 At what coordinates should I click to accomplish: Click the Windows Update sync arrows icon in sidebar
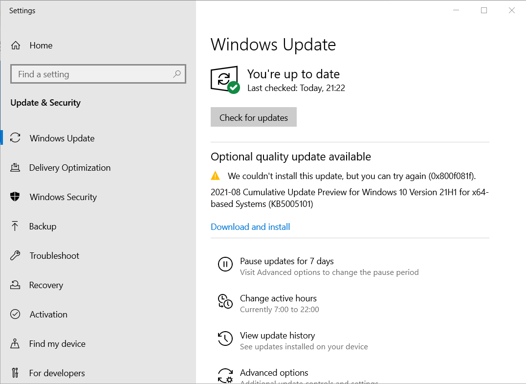point(15,138)
